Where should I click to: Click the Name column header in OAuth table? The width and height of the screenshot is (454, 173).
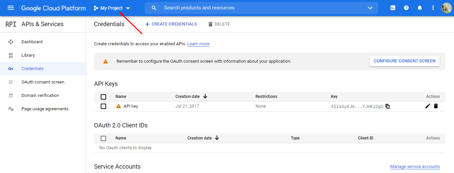click(121, 138)
